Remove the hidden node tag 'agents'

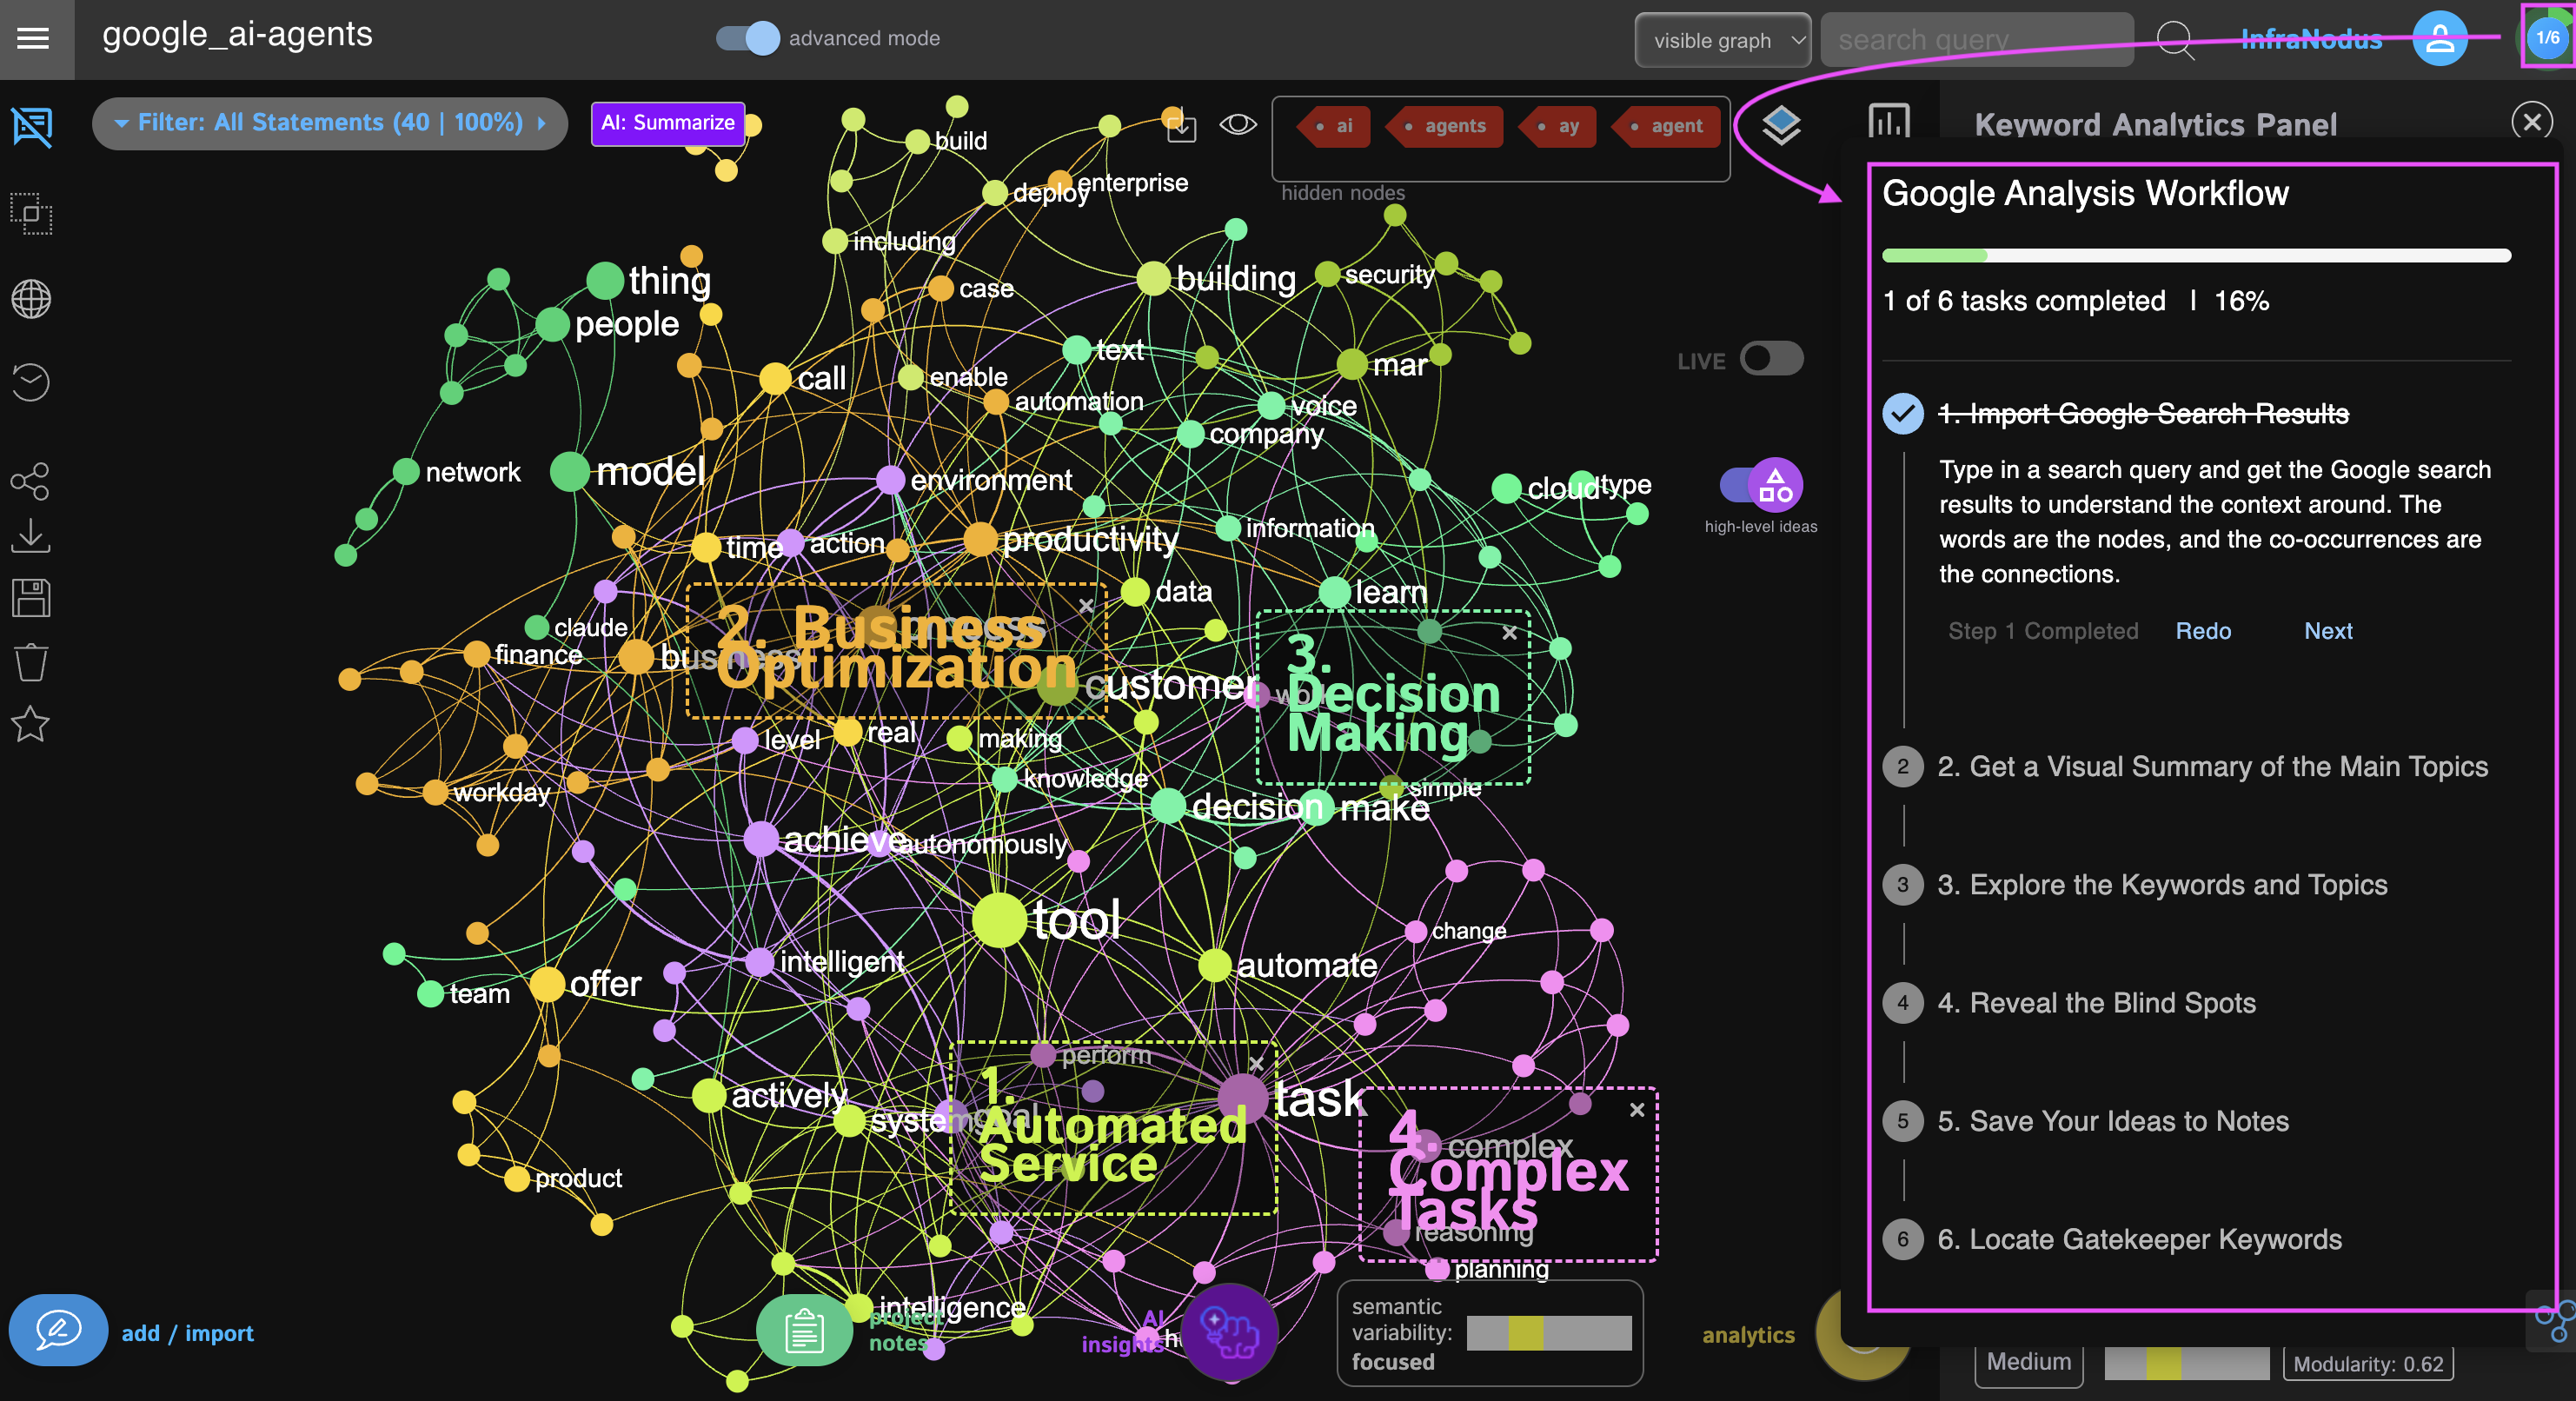(x=1445, y=126)
